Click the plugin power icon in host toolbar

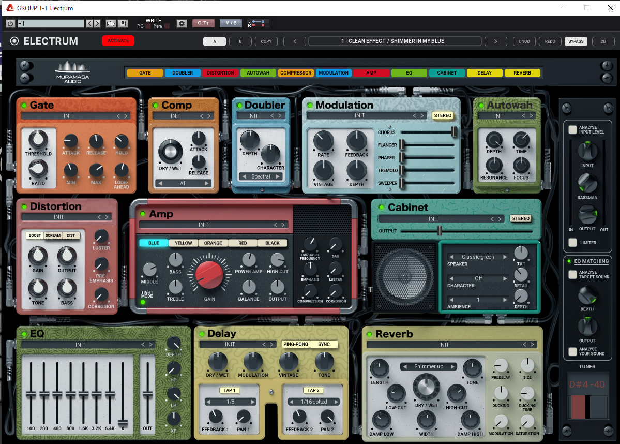[10, 24]
